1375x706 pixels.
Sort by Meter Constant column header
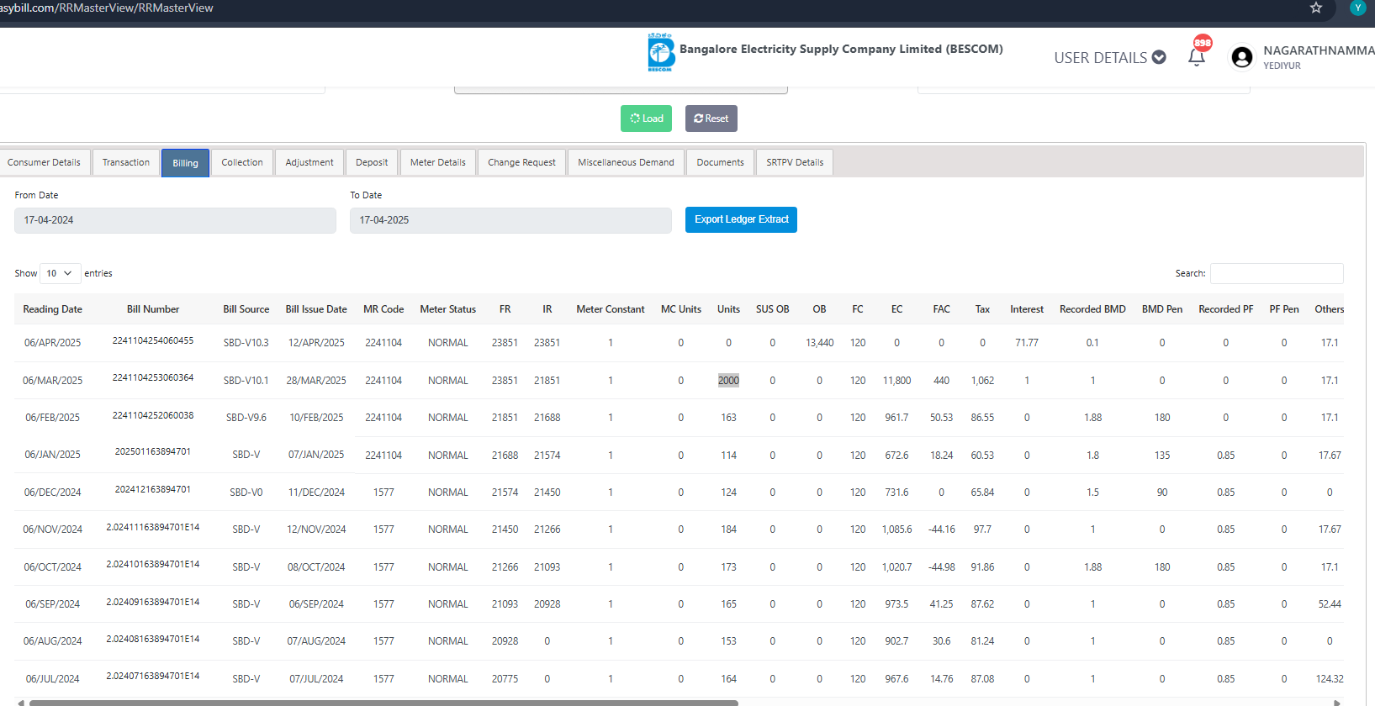pos(611,309)
